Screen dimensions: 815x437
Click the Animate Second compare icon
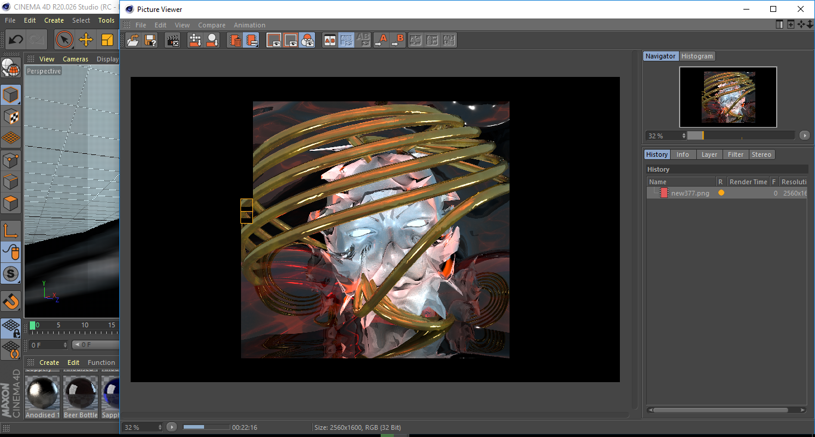(x=433, y=41)
